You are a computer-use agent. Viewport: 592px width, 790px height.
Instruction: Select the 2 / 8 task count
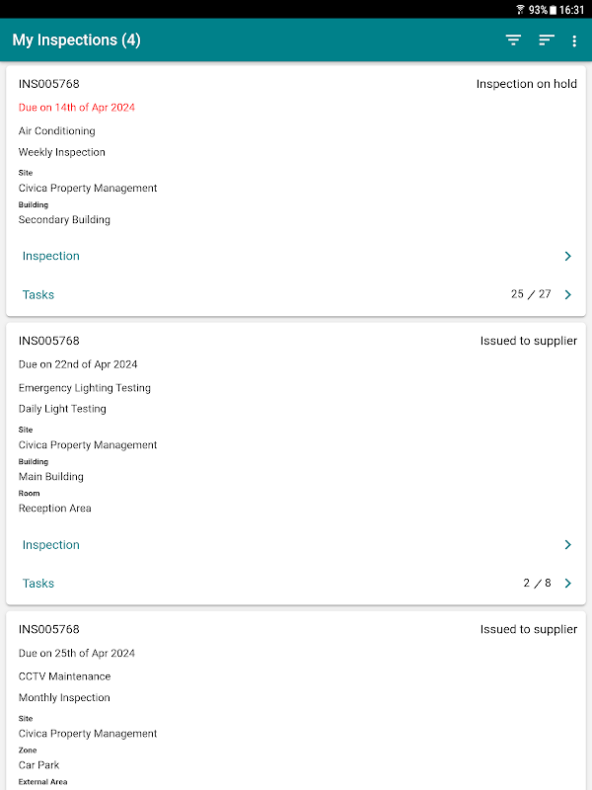click(x=537, y=583)
